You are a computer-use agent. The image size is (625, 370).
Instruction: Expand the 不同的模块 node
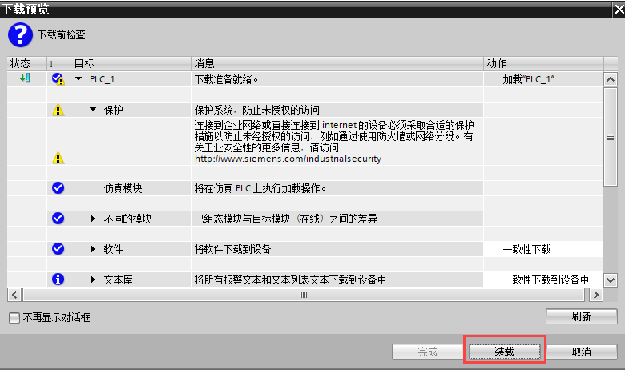(x=93, y=219)
